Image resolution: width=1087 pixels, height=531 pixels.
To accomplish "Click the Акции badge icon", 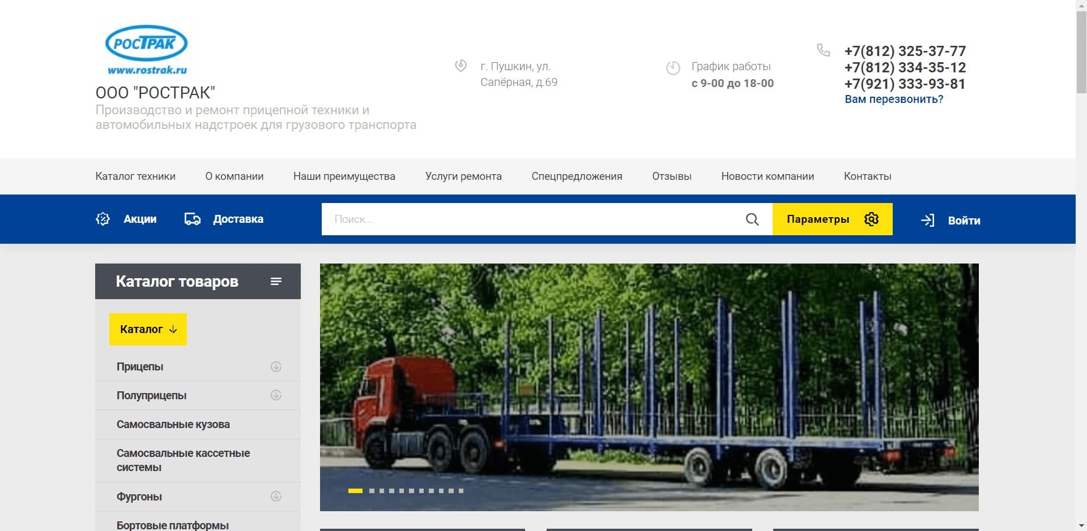I will click(103, 219).
